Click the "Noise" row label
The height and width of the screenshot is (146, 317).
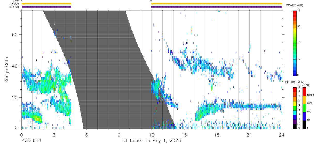pos(15,4)
